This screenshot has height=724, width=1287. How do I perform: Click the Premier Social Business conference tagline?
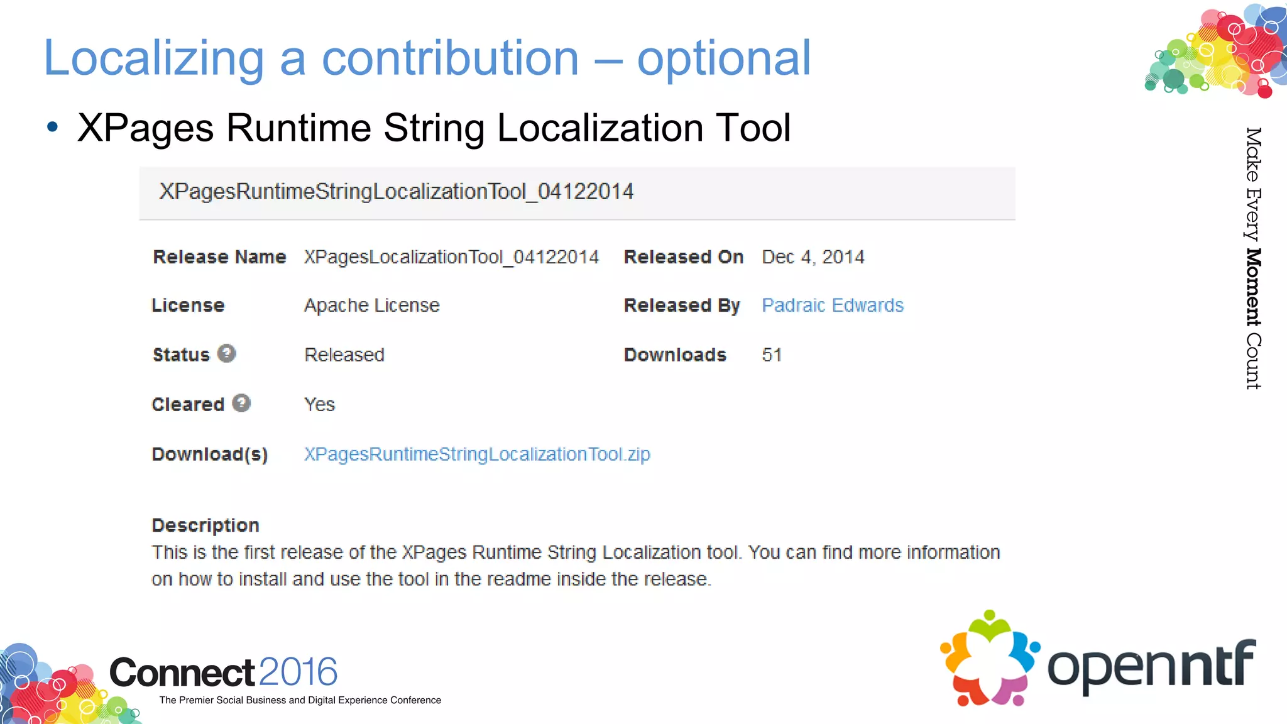pyautogui.click(x=300, y=700)
